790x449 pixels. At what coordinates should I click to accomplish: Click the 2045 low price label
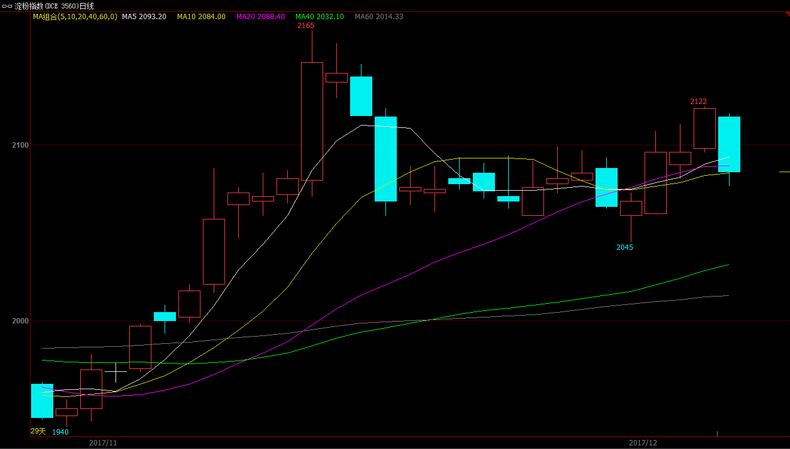(x=625, y=248)
